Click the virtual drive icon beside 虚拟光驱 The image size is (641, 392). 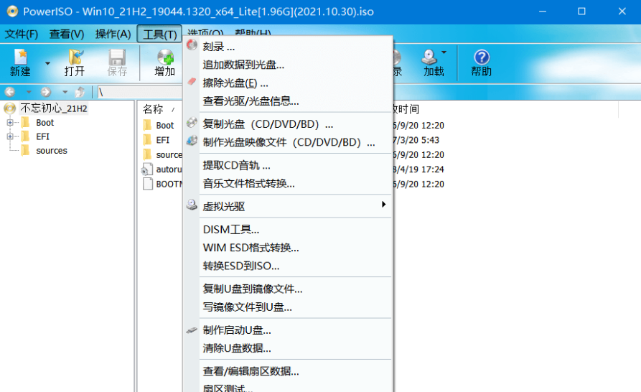tap(192, 205)
